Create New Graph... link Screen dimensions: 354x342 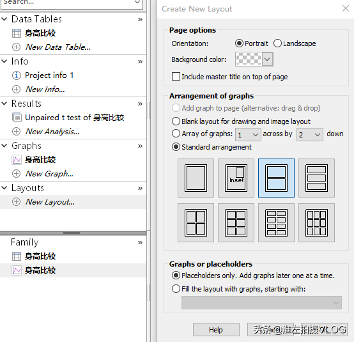click(x=49, y=174)
